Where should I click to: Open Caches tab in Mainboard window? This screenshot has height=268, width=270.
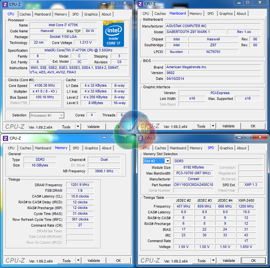160,14
